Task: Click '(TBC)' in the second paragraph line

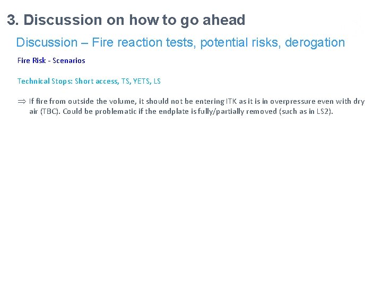Action: pos(50,112)
